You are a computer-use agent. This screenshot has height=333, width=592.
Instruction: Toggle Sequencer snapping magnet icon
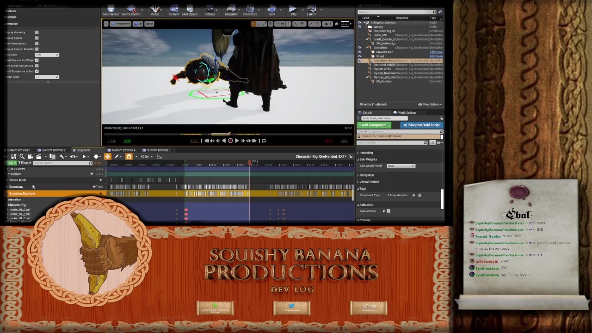coord(129,156)
